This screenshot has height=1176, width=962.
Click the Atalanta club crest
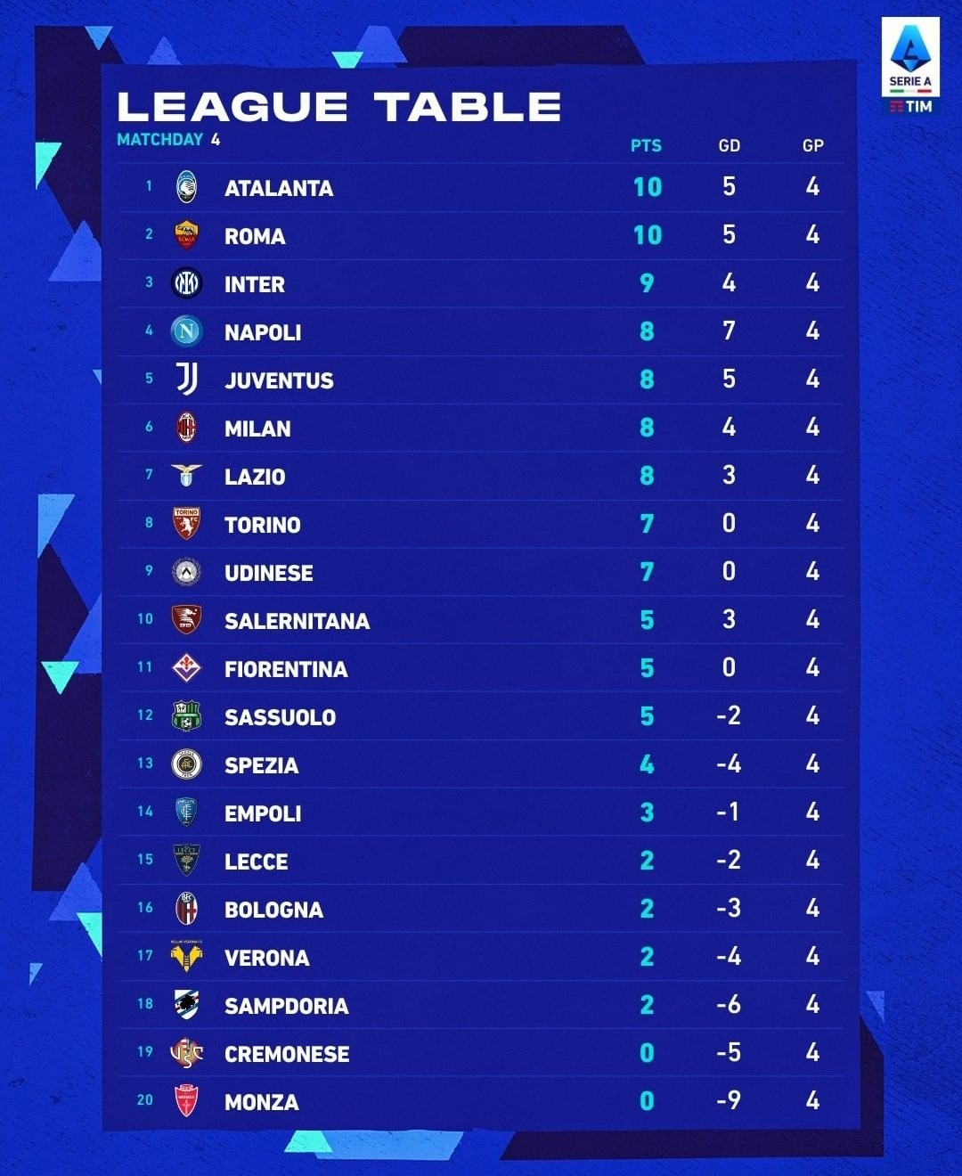click(x=186, y=187)
